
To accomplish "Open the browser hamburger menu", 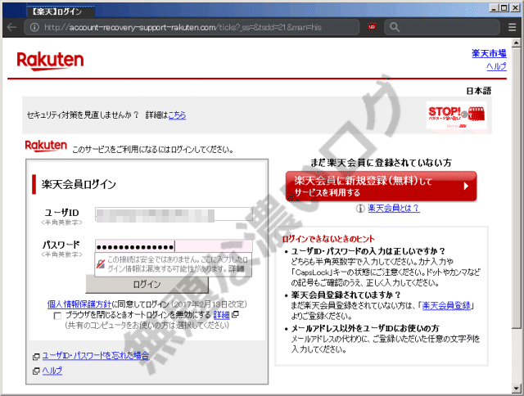I will [x=512, y=27].
